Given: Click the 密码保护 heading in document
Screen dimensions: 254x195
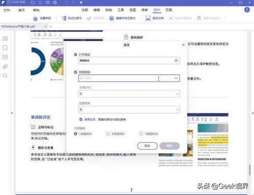Looking at the screenshot, I should tap(137, 38).
